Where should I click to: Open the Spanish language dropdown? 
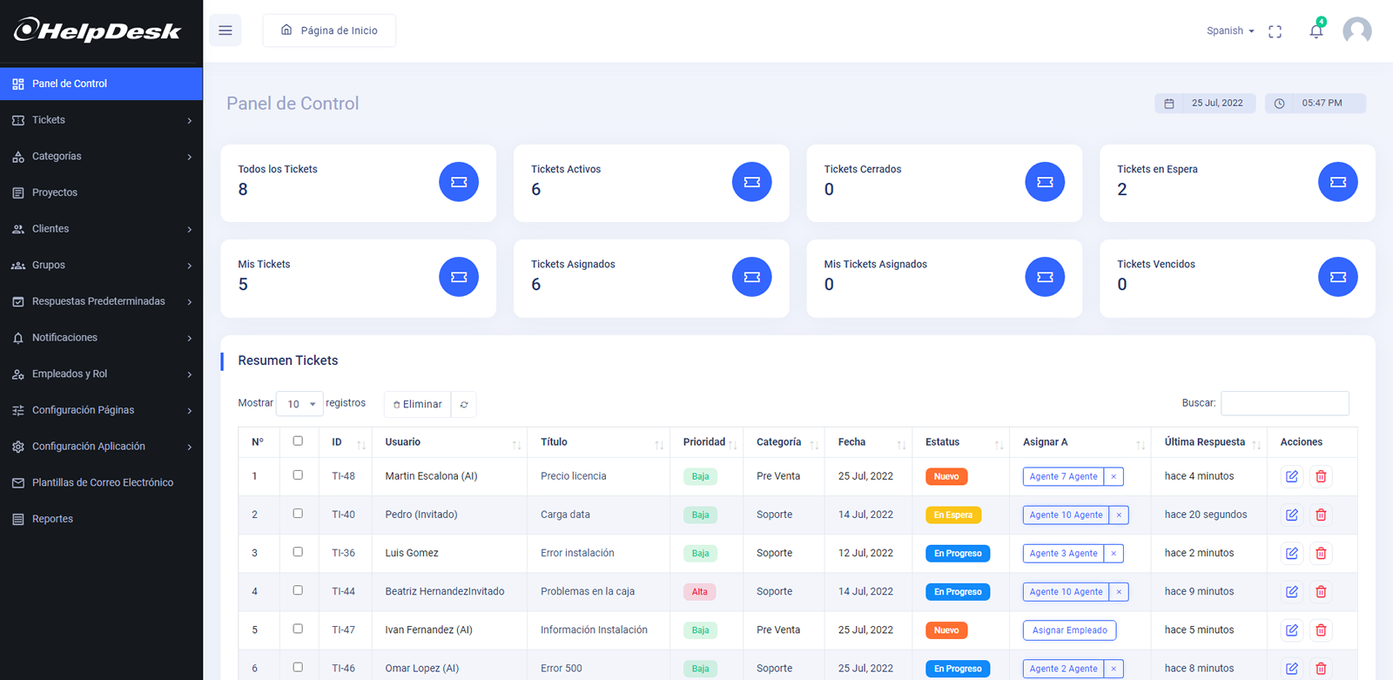pyautogui.click(x=1229, y=31)
